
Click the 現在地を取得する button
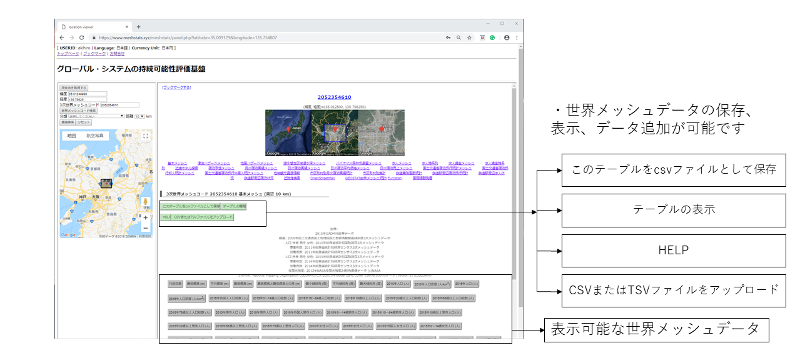[x=74, y=88]
